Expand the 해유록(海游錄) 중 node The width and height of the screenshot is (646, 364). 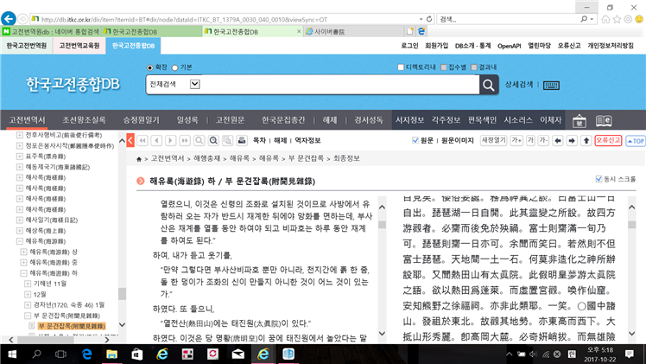coord(23,263)
